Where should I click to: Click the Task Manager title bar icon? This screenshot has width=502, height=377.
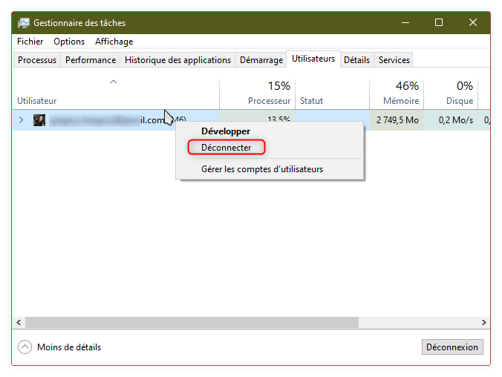[24, 23]
